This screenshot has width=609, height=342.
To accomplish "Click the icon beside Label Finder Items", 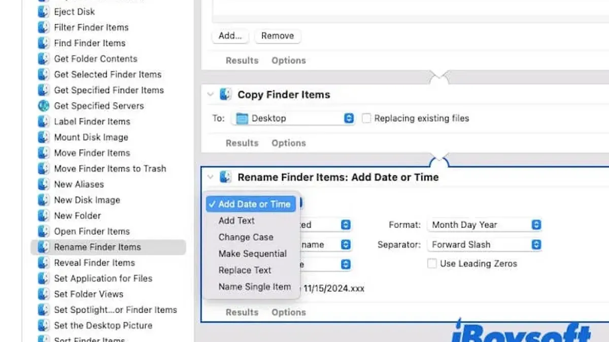I will point(44,122).
